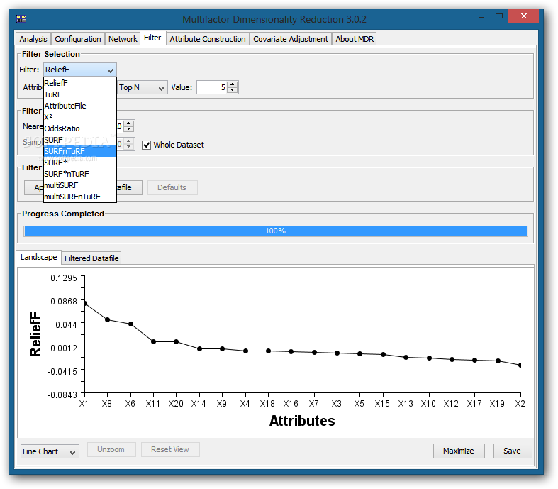Choose TuRF from the filter list
The image size is (558, 489).
[x=80, y=94]
